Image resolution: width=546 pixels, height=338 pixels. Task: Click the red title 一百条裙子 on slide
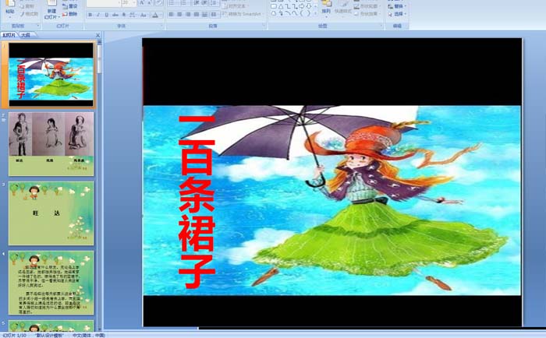click(x=197, y=202)
